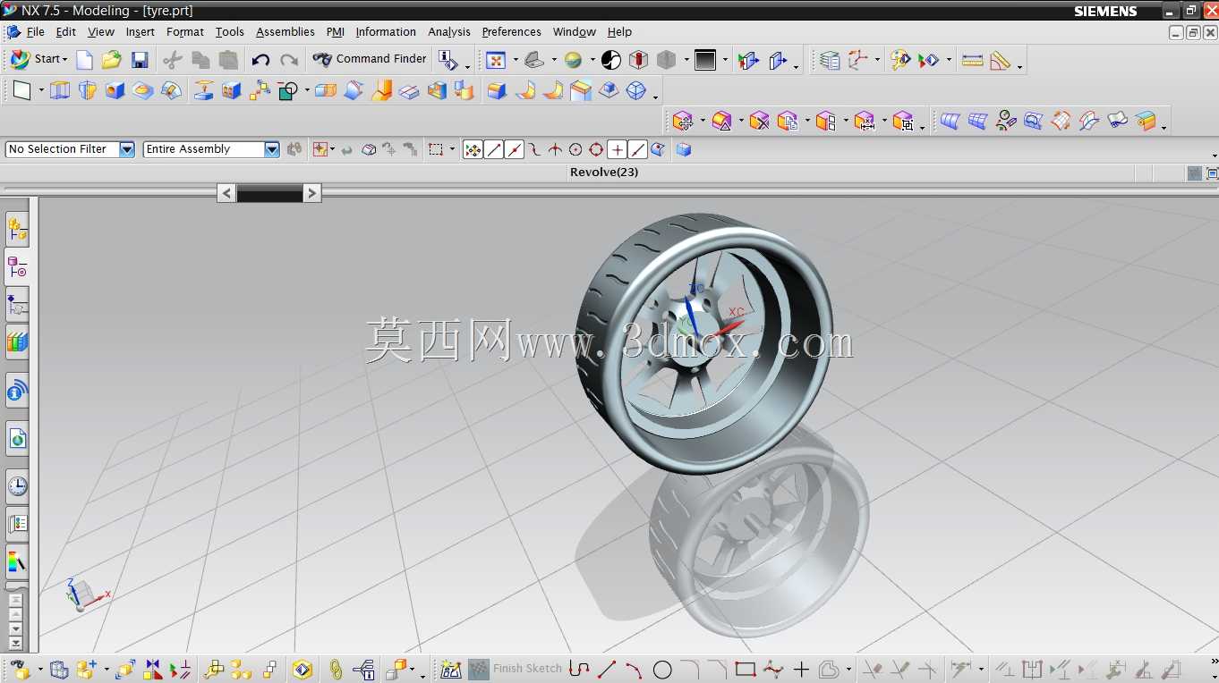
Task: Expand the background color dropdown arrow
Action: (725, 61)
